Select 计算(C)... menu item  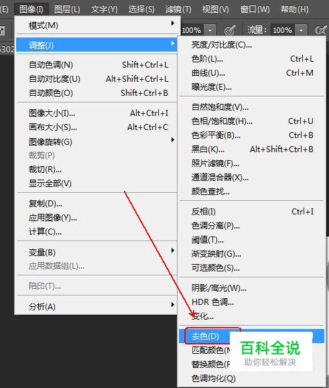(x=96, y=232)
